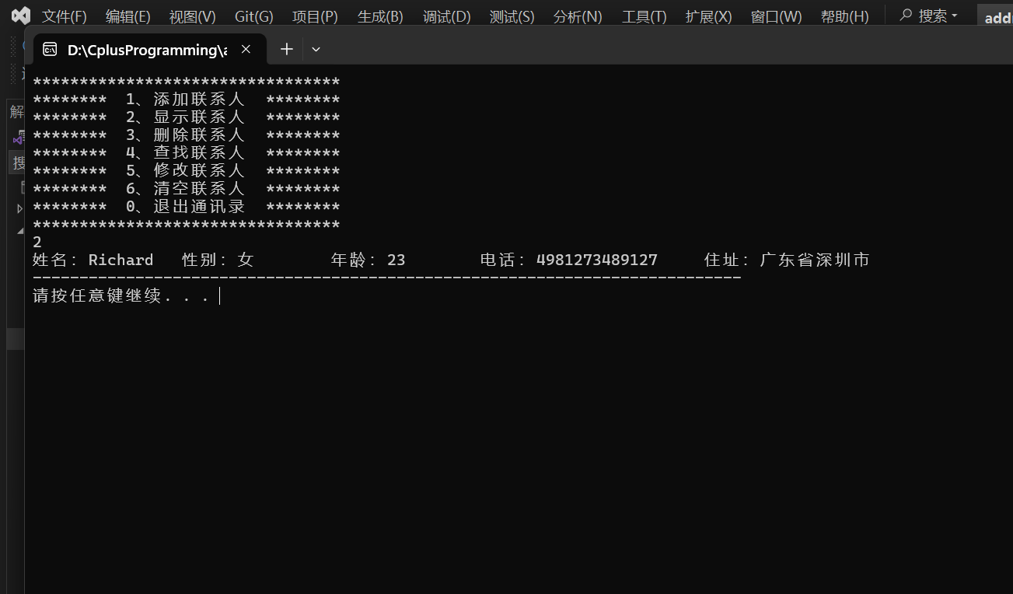Open the 工具(T) menu
Screen dimensions: 1013x594
[644, 16]
